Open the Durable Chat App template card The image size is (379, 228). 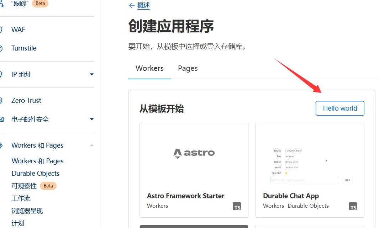[x=310, y=170]
